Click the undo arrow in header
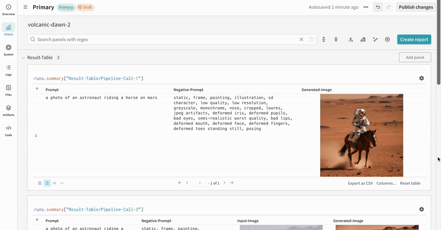The height and width of the screenshot is (230, 441). coord(378,7)
